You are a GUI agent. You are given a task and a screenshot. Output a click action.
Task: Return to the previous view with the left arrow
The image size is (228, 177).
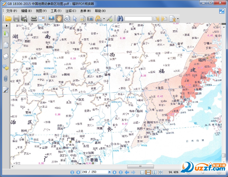click(x=127, y=172)
